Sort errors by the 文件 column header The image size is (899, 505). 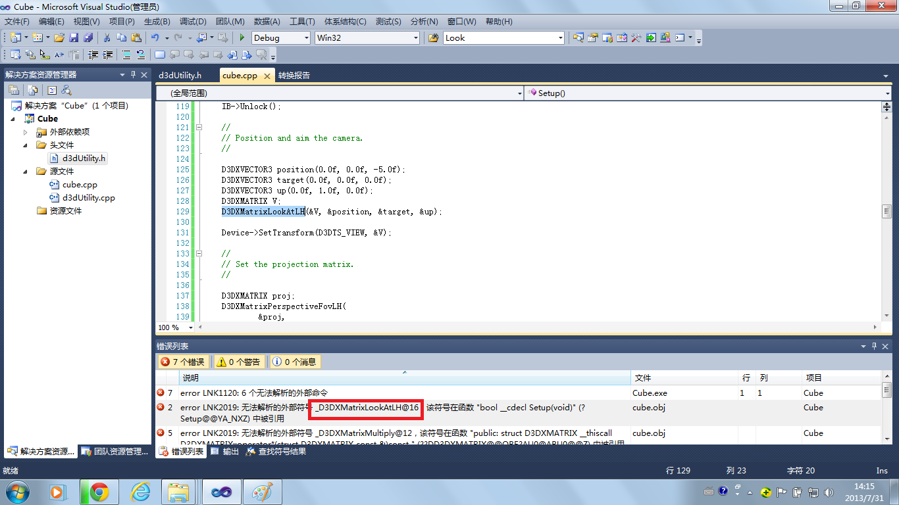pyautogui.click(x=684, y=378)
